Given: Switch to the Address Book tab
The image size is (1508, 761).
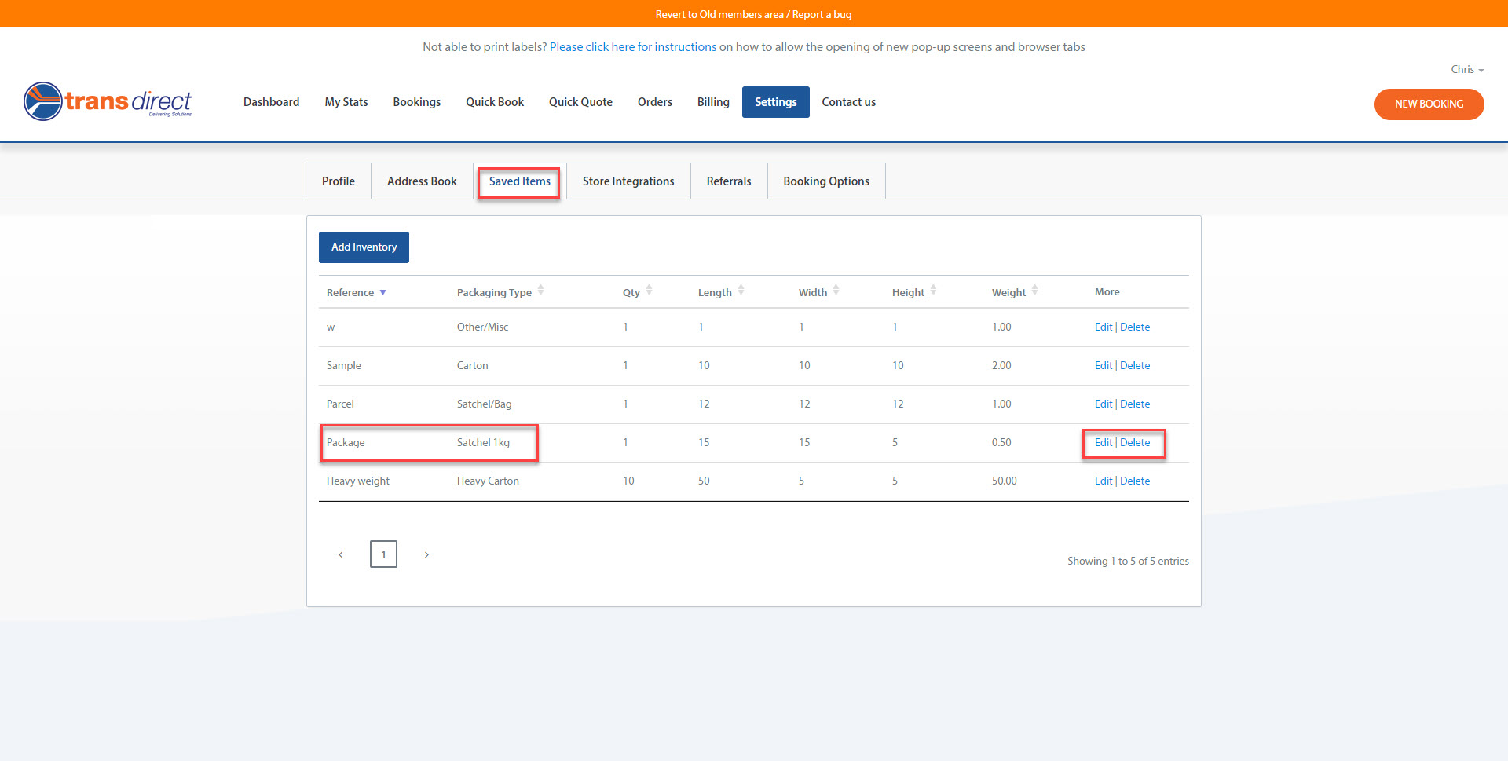Looking at the screenshot, I should (x=422, y=181).
